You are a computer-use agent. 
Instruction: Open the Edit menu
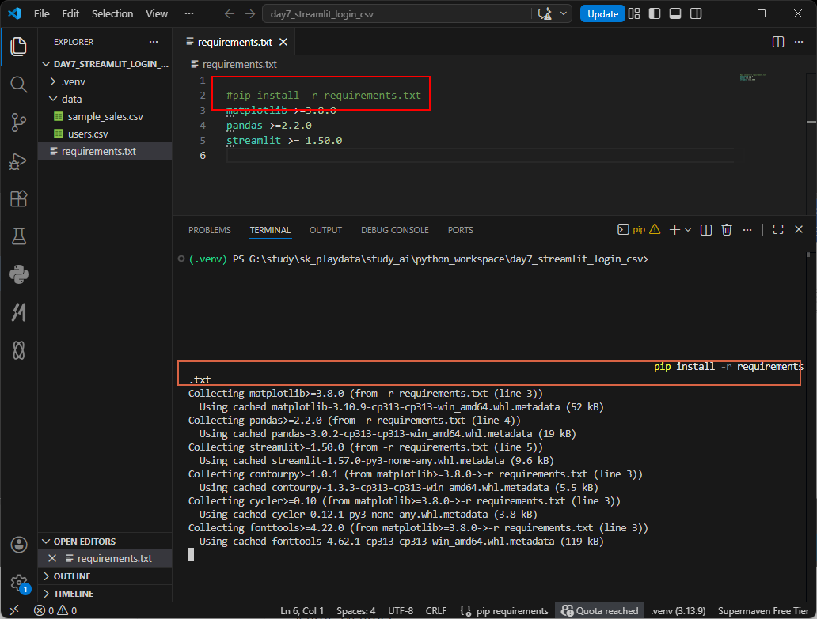(x=70, y=13)
